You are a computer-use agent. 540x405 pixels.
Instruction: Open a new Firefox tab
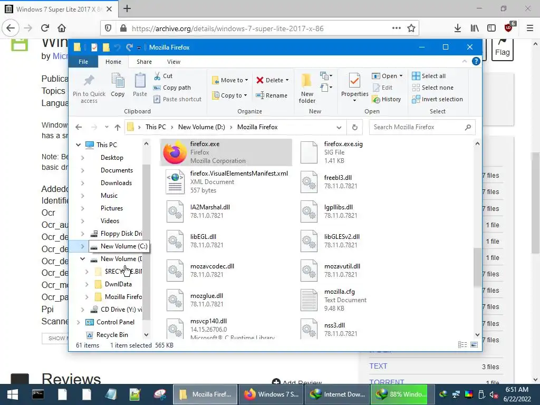pyautogui.click(x=127, y=8)
